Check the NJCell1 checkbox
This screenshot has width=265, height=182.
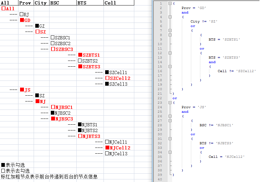(107, 142)
